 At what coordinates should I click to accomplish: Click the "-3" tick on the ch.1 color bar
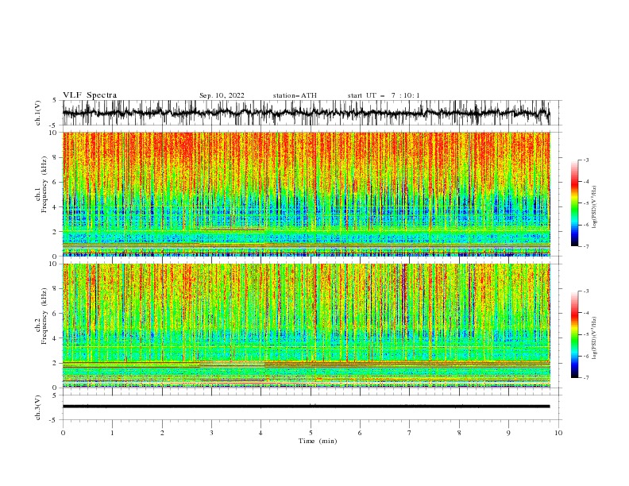pos(585,160)
